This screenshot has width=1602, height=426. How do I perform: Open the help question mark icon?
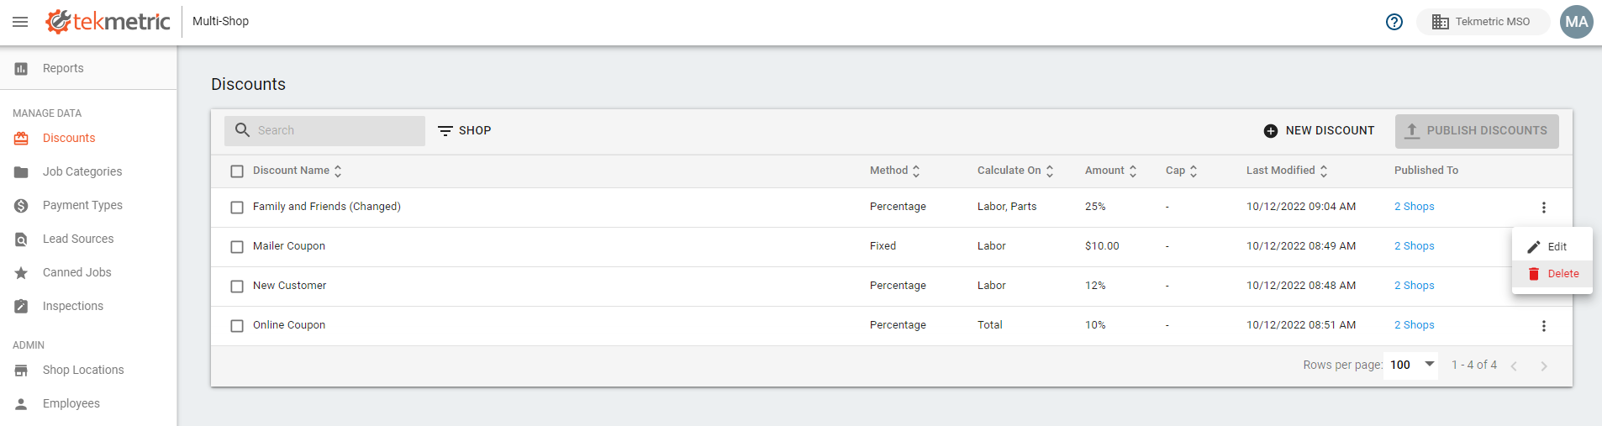1394,22
